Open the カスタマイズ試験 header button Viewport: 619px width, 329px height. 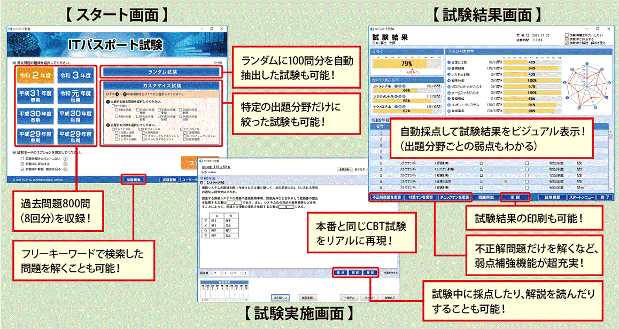click(x=163, y=86)
